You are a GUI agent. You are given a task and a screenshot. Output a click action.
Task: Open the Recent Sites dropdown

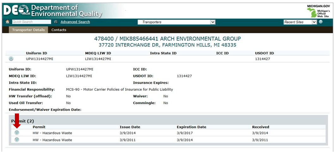300,22
